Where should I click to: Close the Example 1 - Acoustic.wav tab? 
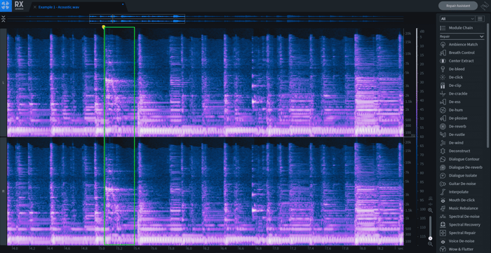point(35,7)
